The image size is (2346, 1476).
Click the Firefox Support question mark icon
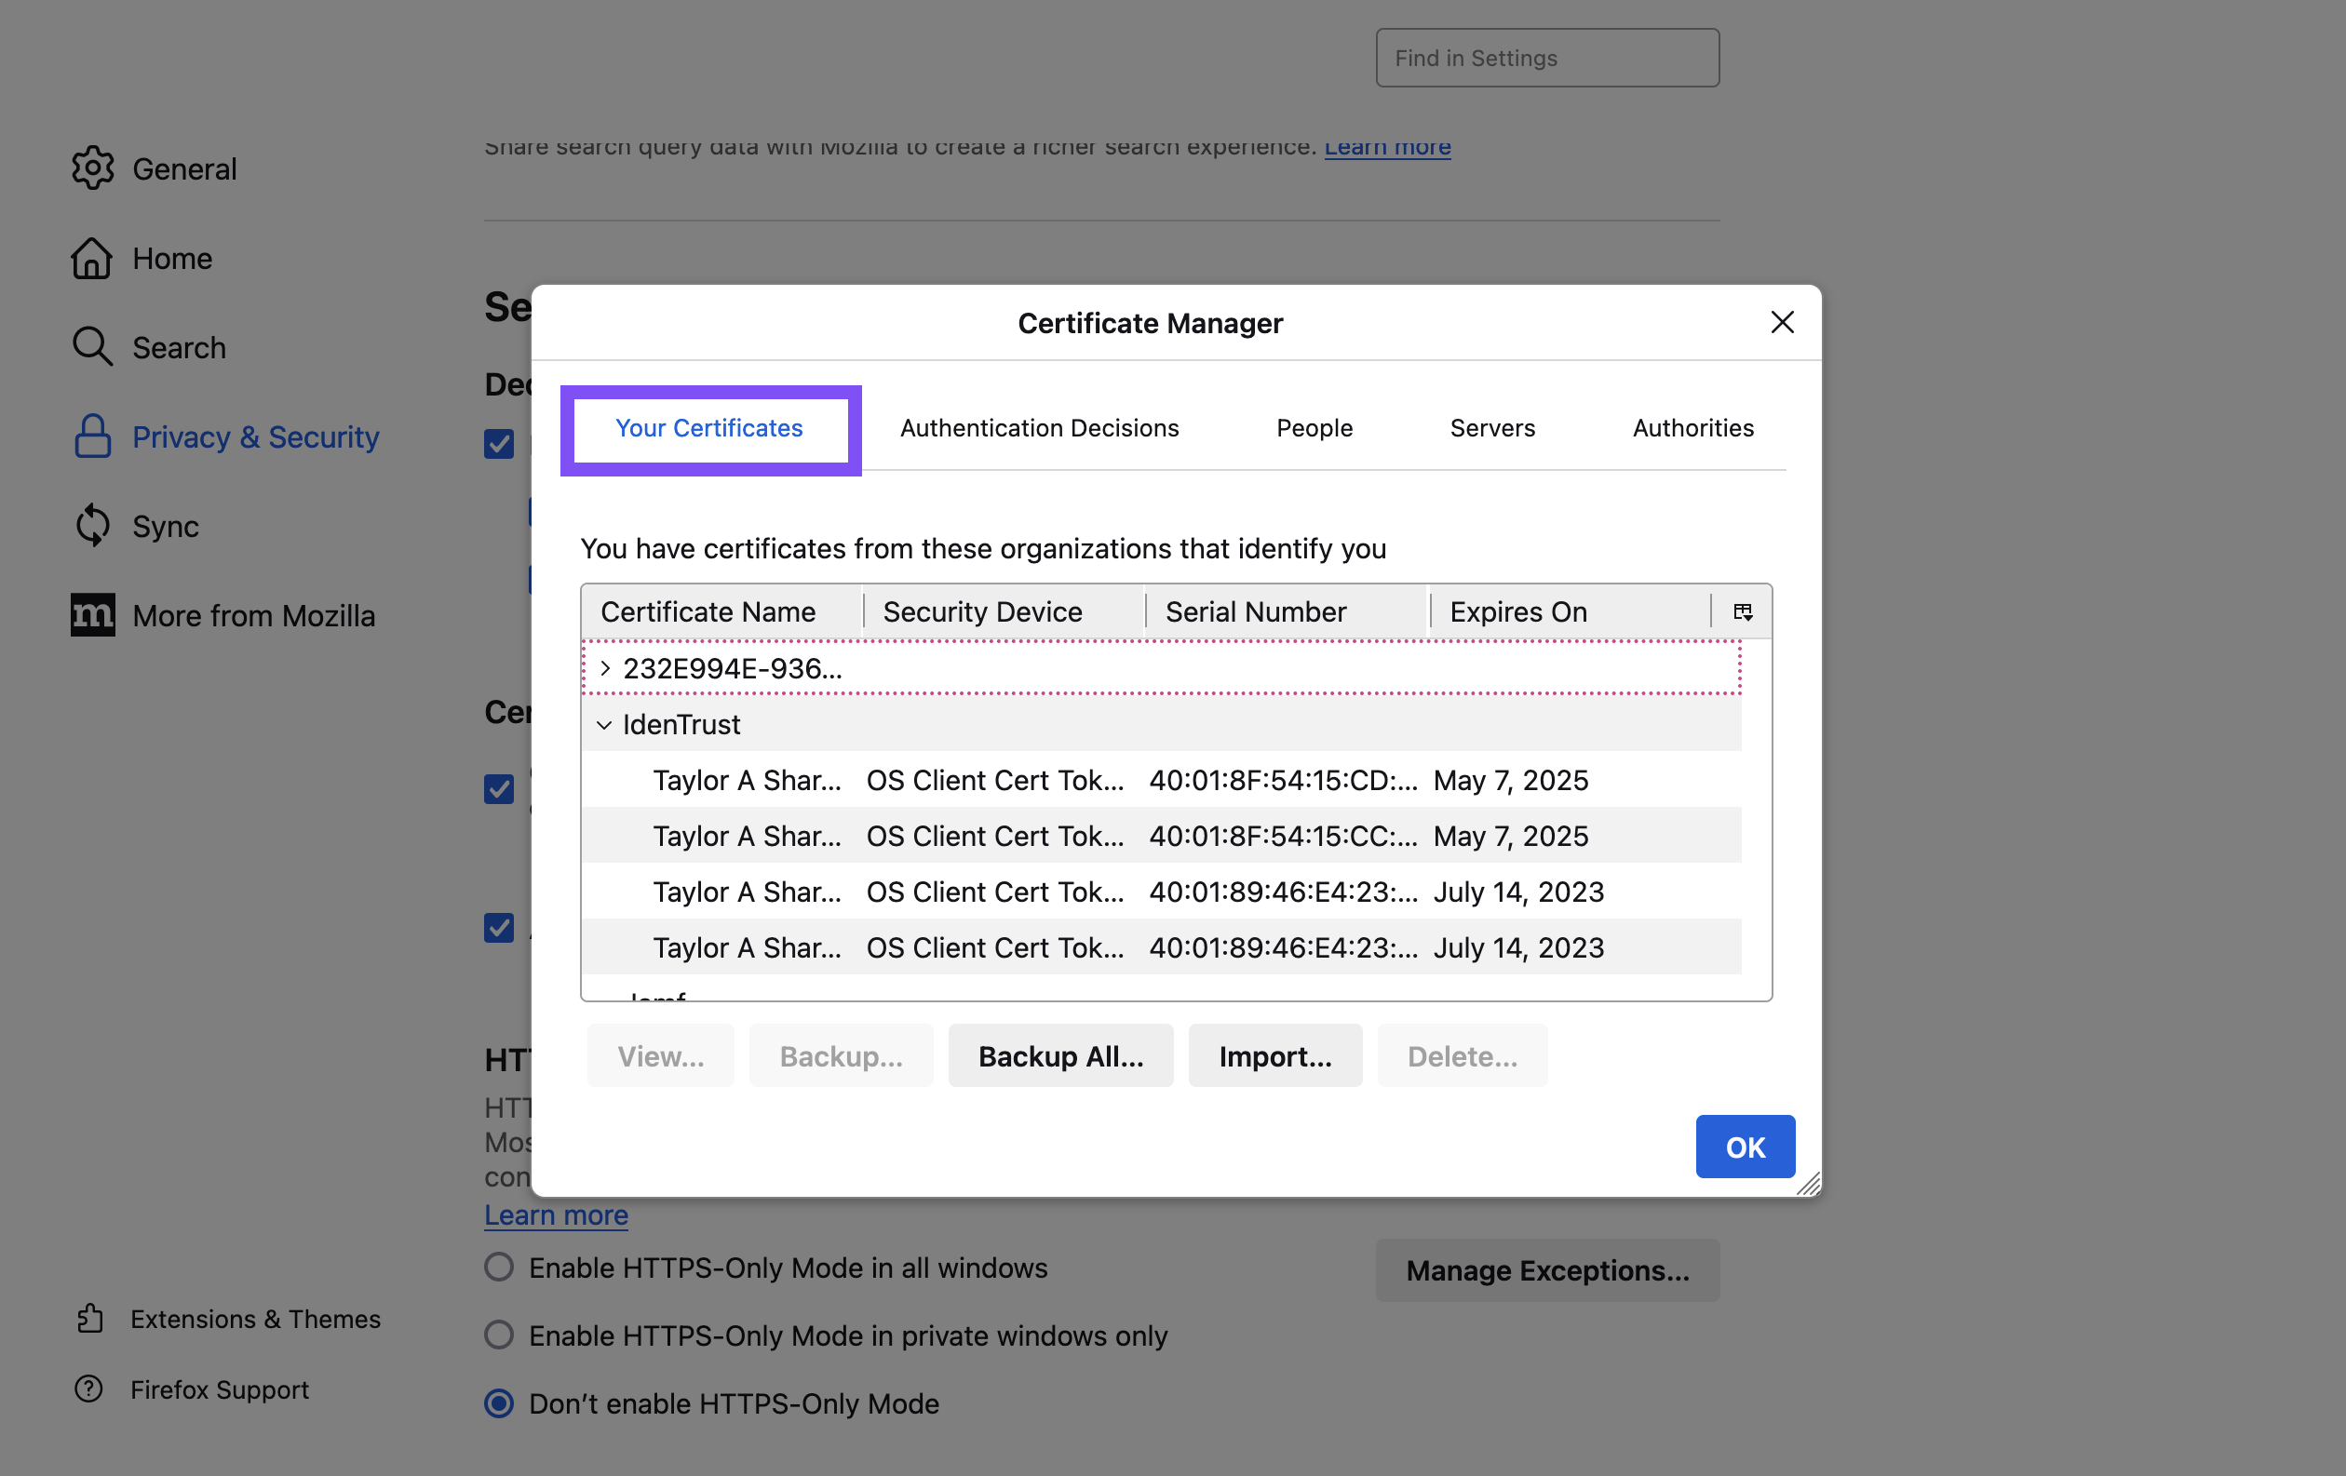pyautogui.click(x=88, y=1389)
